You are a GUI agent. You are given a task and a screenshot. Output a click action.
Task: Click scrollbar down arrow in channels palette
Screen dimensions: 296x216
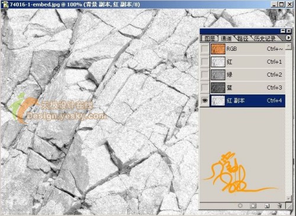[x=288, y=198]
